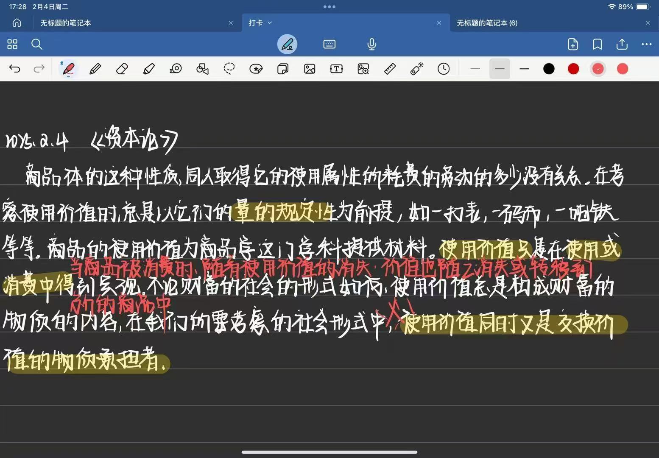Viewport: 659px width, 458px height.
Task: Open the share and export button
Action: [622, 44]
